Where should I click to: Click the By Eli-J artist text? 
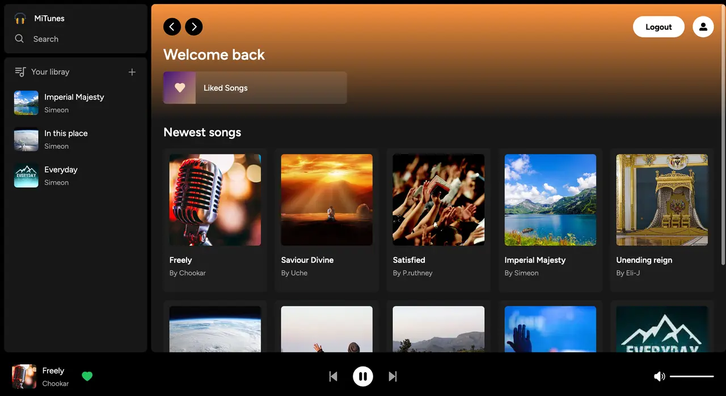click(x=628, y=273)
